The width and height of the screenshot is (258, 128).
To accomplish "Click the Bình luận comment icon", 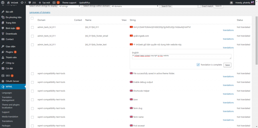I will tap(3, 28).
